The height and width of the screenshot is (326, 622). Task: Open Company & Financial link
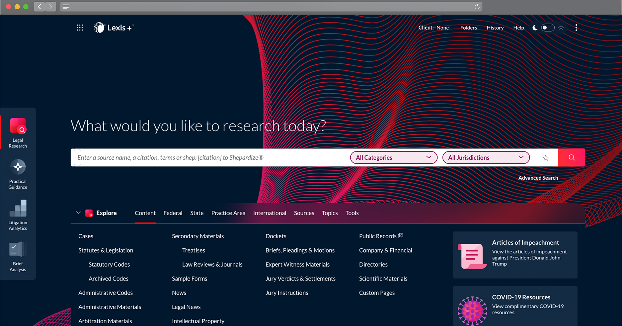385,250
